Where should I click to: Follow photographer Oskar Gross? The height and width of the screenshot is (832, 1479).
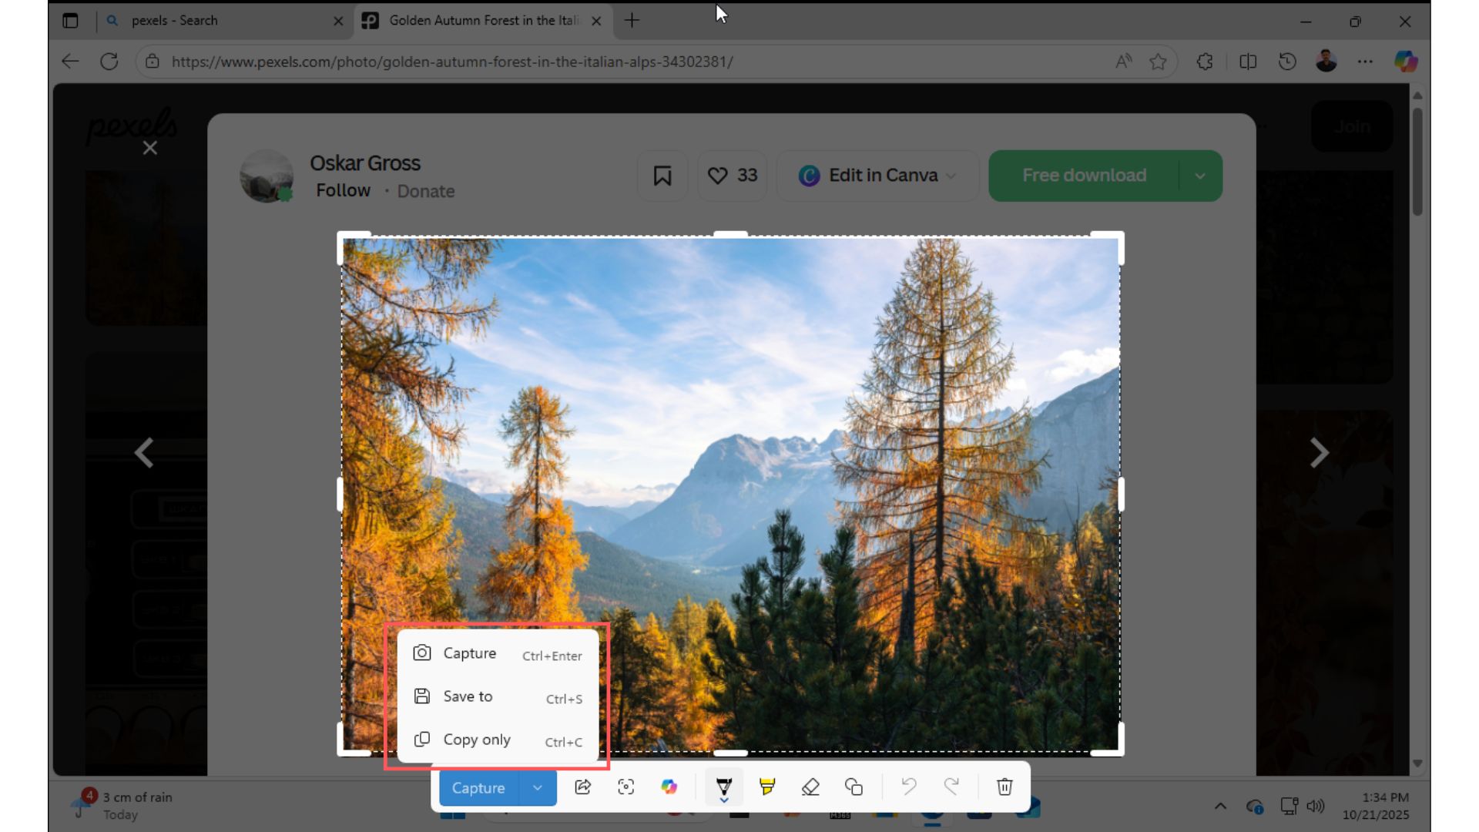point(343,190)
